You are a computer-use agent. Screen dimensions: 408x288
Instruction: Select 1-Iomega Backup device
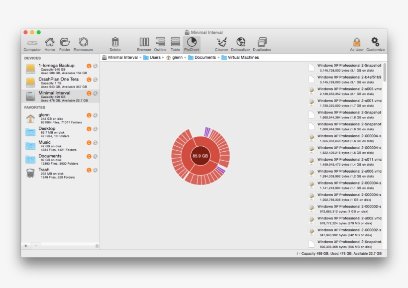[x=60, y=69]
